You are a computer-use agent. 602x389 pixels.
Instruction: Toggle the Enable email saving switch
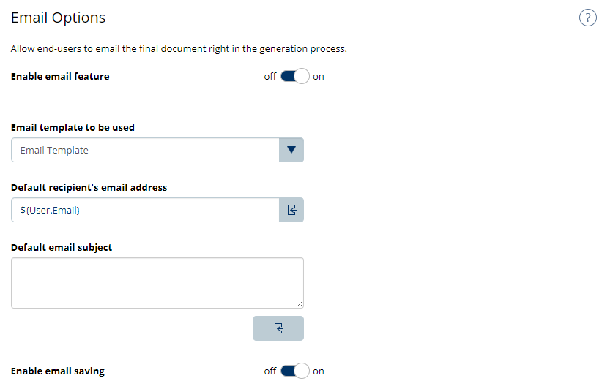click(x=295, y=371)
